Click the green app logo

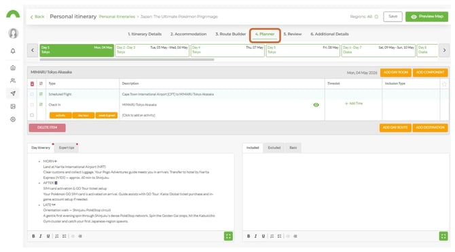pyautogui.click(x=13, y=14)
